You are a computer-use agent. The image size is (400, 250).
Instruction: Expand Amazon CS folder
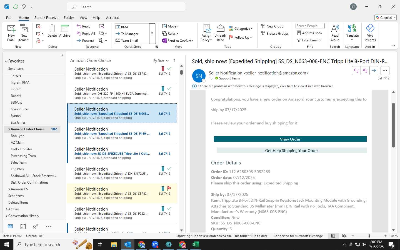coord(9,189)
